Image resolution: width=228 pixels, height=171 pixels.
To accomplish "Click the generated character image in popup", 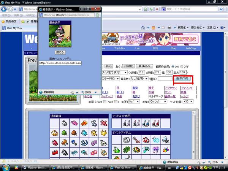I will click(x=60, y=36).
